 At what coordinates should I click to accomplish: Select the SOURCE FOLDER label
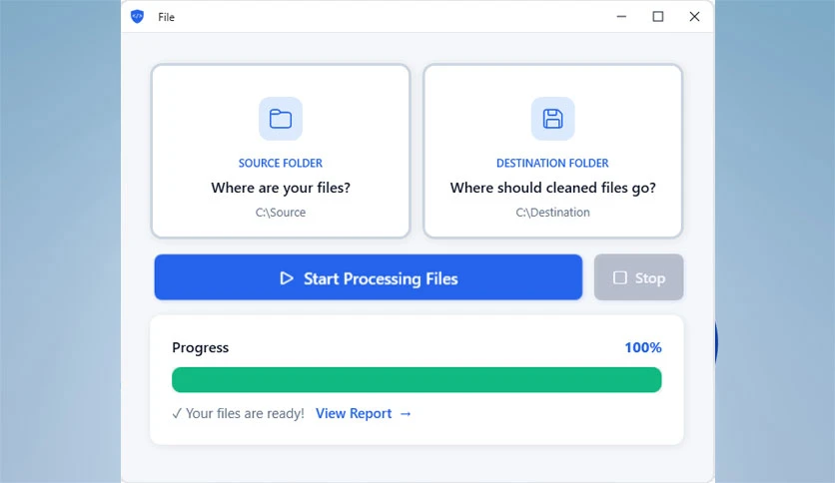coord(281,164)
